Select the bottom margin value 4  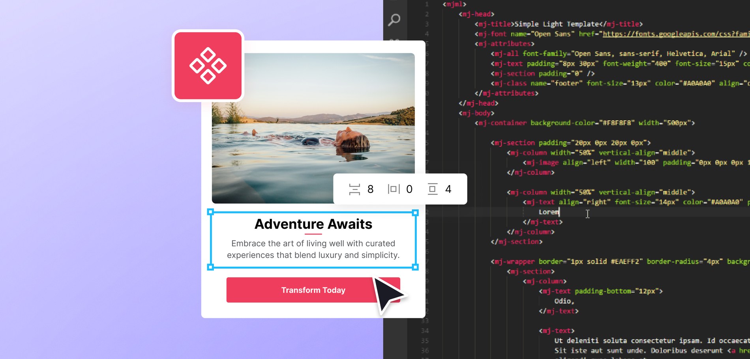point(448,189)
